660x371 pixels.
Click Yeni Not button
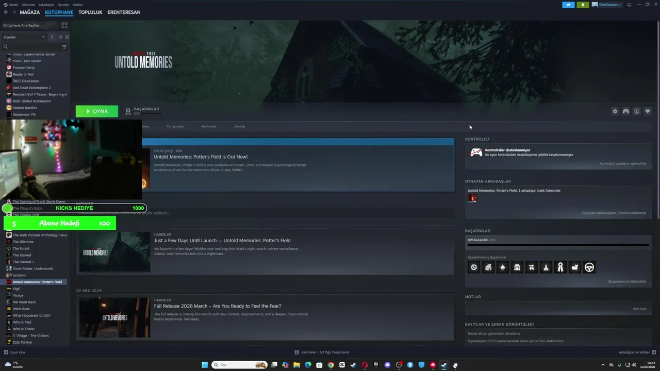pyautogui.click(x=639, y=309)
